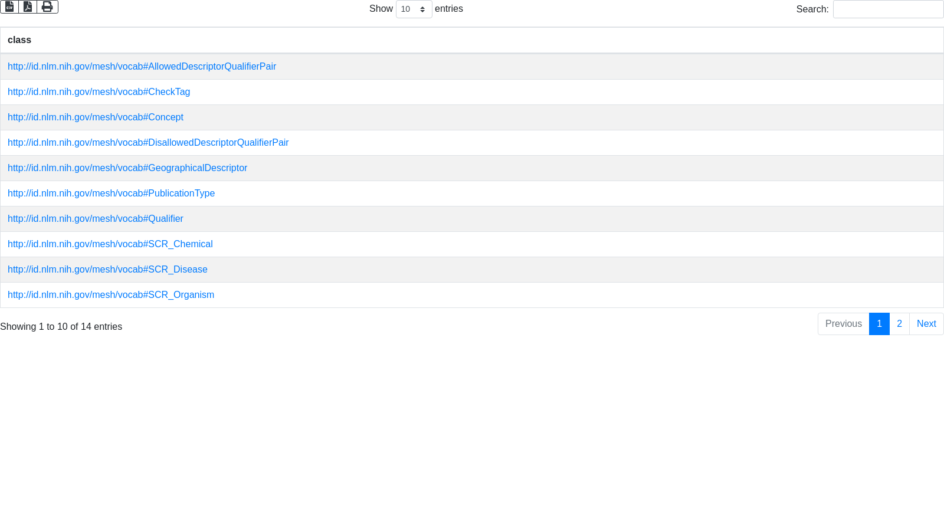Visit the SCR_Disease link

[107, 270]
